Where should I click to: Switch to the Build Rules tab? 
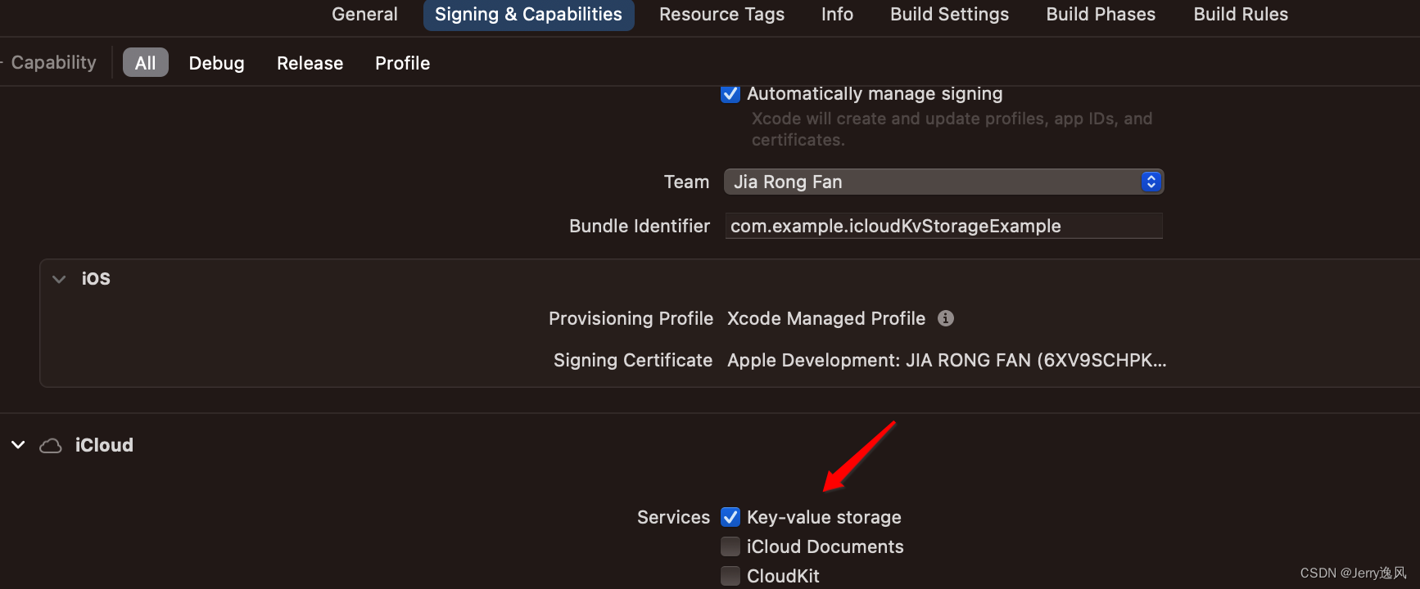click(1240, 15)
